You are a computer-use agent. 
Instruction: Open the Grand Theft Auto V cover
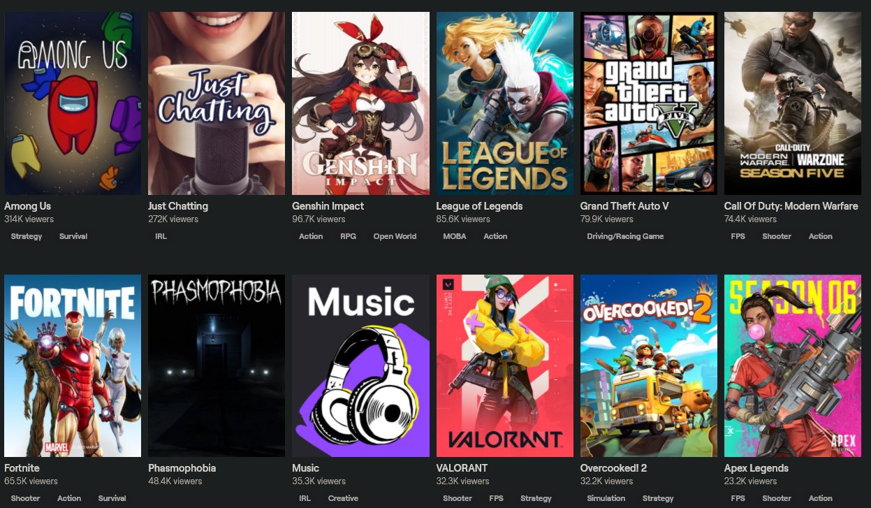[x=649, y=103]
